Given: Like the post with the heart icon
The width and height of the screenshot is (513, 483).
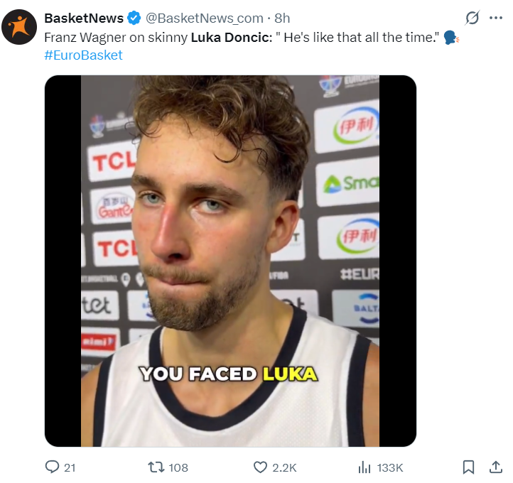Looking at the screenshot, I should click(260, 467).
